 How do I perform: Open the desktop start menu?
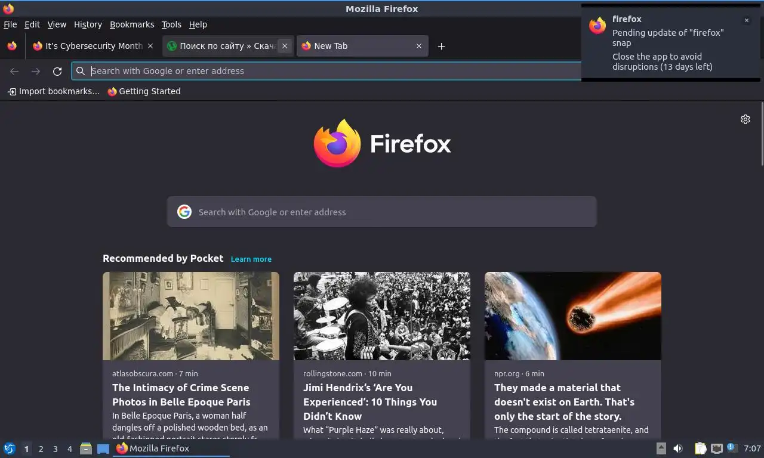click(10, 448)
